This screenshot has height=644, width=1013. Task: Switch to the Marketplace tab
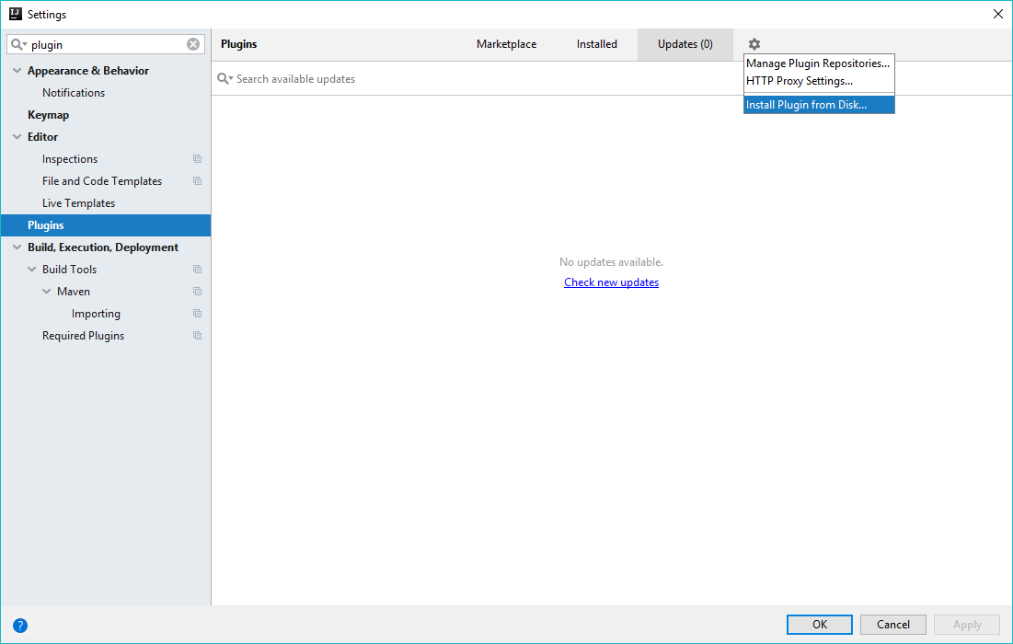pos(506,44)
